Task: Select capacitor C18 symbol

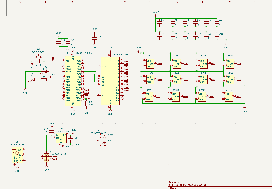Action: [94, 38]
